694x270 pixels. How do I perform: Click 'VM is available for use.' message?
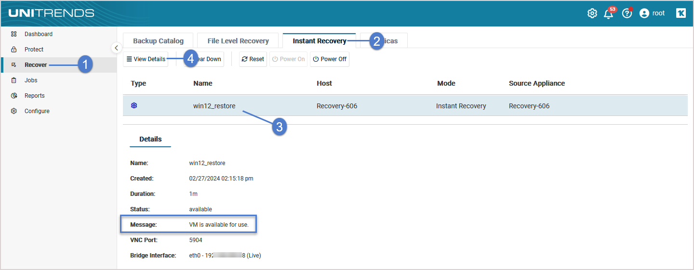[x=219, y=225]
